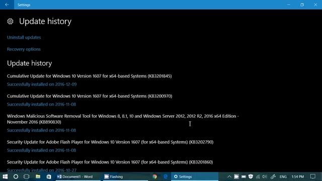This screenshot has height=181, width=322.
Task: Open the Windows Start menu
Action: click(5, 176)
